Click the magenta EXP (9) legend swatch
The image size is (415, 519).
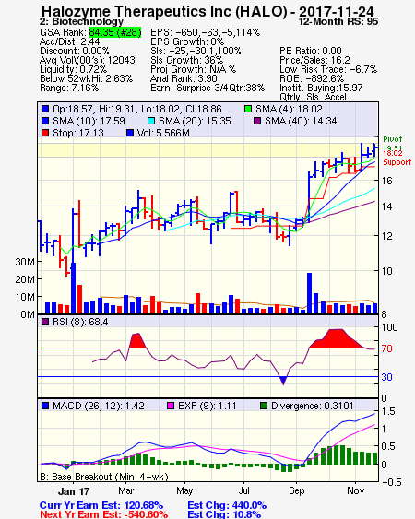(171, 407)
